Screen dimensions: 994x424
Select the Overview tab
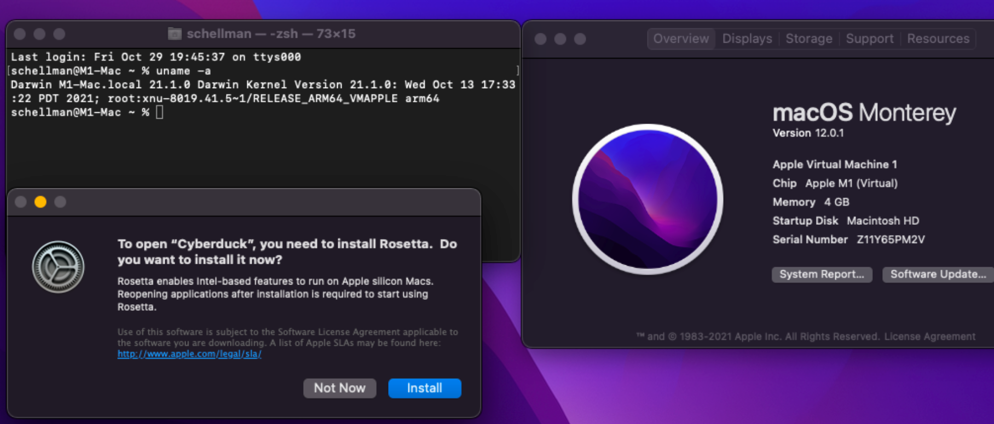(681, 39)
